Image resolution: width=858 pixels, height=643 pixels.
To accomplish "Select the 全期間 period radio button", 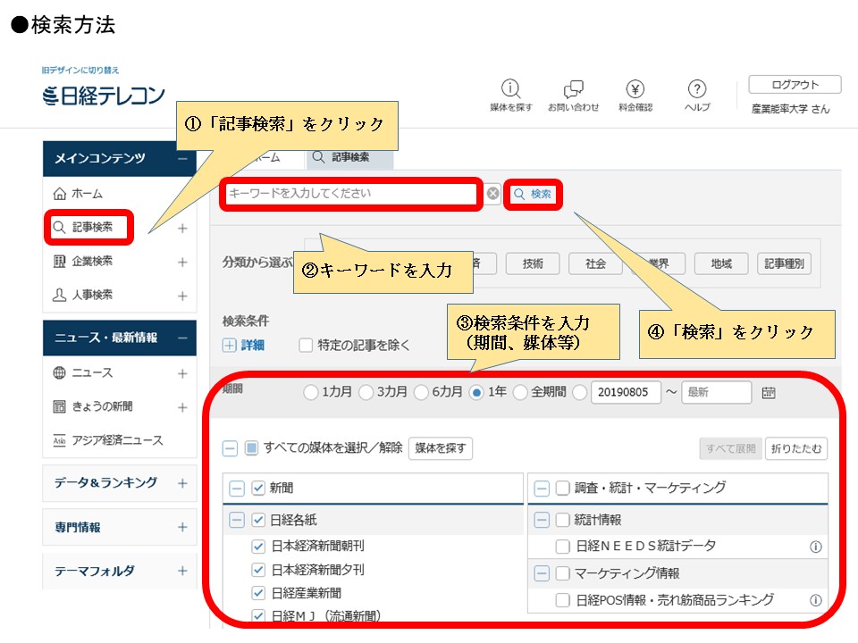I will pos(520,392).
